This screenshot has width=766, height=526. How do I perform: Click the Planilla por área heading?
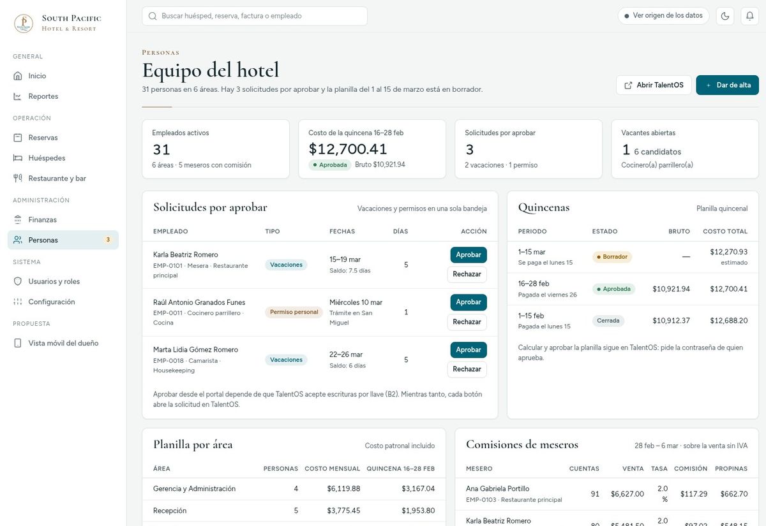193,445
